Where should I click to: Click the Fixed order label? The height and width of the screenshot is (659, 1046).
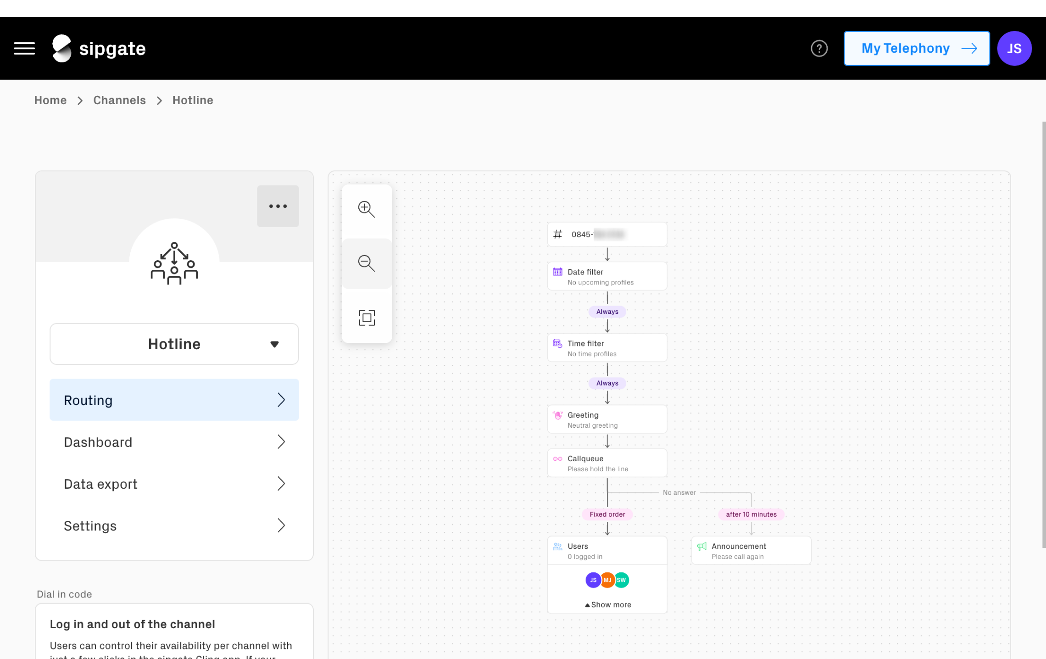[607, 514]
